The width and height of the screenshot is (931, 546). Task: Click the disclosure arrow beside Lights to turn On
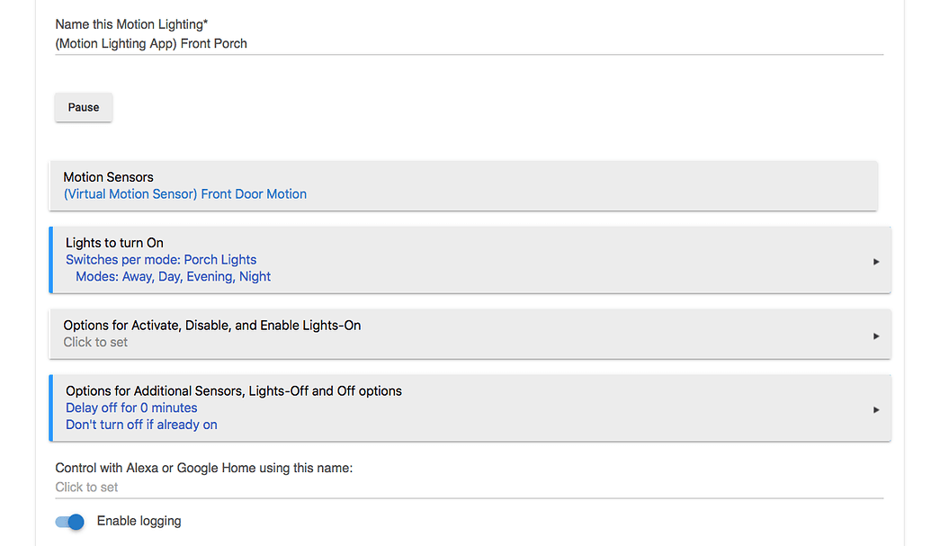pyautogui.click(x=875, y=261)
